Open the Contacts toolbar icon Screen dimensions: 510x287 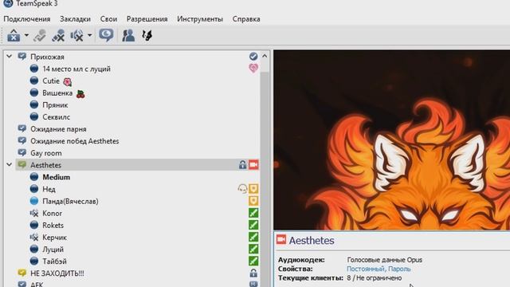coord(128,35)
